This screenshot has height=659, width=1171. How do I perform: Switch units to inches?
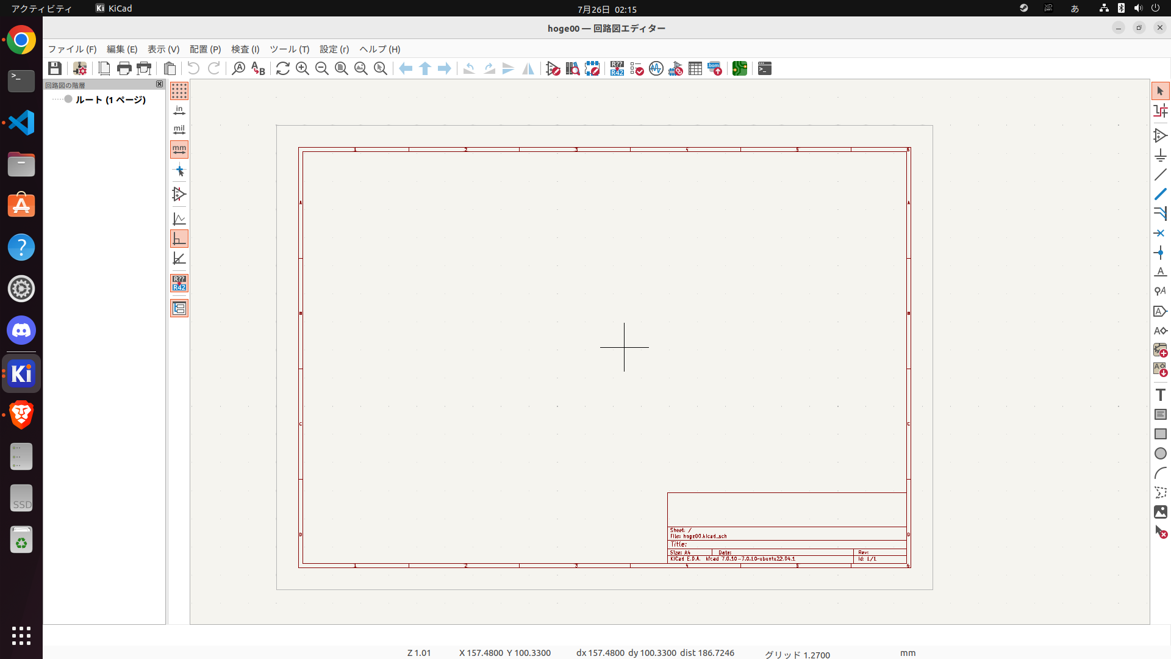point(179,110)
